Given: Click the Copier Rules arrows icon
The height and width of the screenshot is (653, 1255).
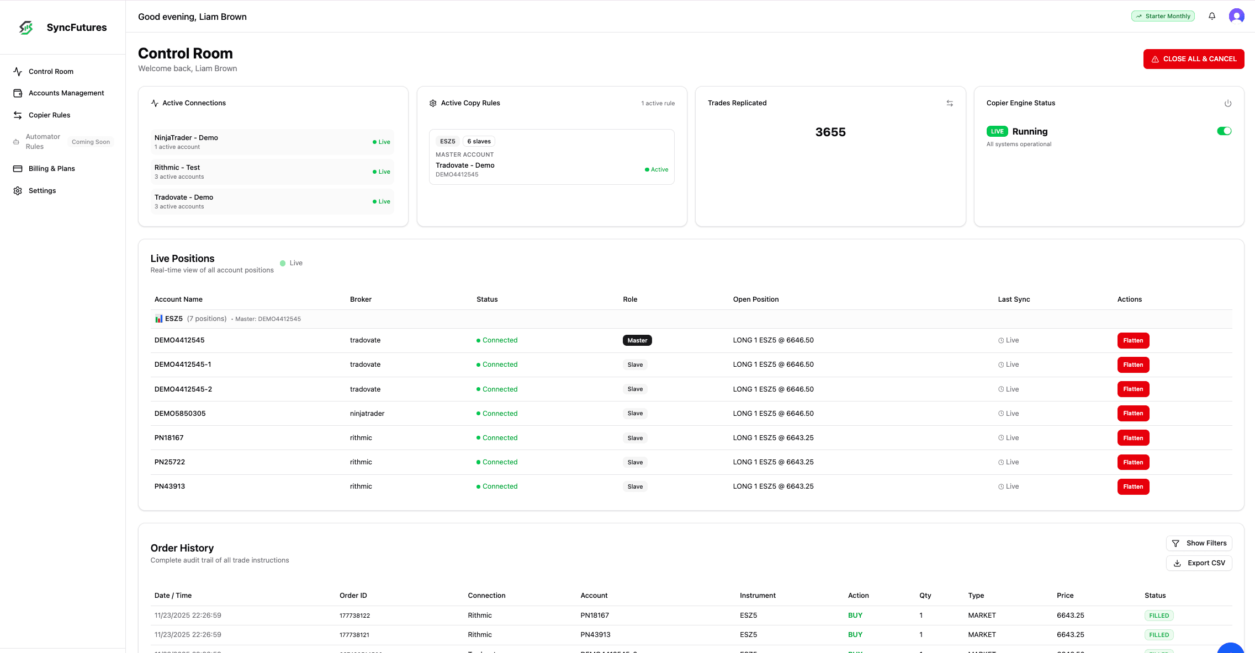Looking at the screenshot, I should click(x=18, y=115).
